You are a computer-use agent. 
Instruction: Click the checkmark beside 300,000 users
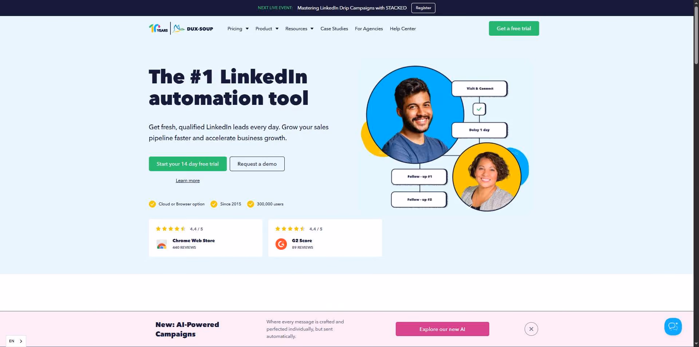click(250, 204)
